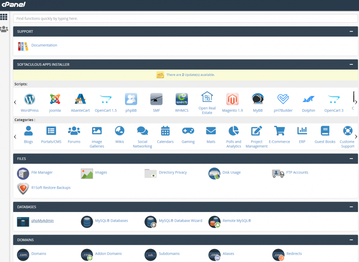Open the Joomla script installer
The height and width of the screenshot is (262, 359).
click(55, 99)
